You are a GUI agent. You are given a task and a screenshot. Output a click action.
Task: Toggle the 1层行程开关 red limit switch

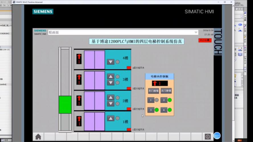point(129,130)
